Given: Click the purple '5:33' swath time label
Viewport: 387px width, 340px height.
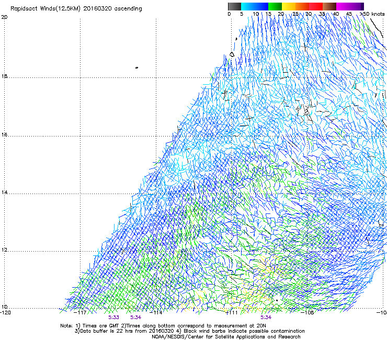Looking at the screenshot, I should click(114, 318).
